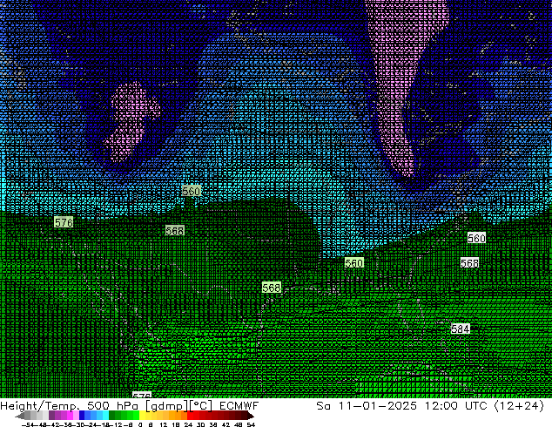552x427 pixels.
Task: Click the "-54" legend scale value
Action: (x=27, y=424)
